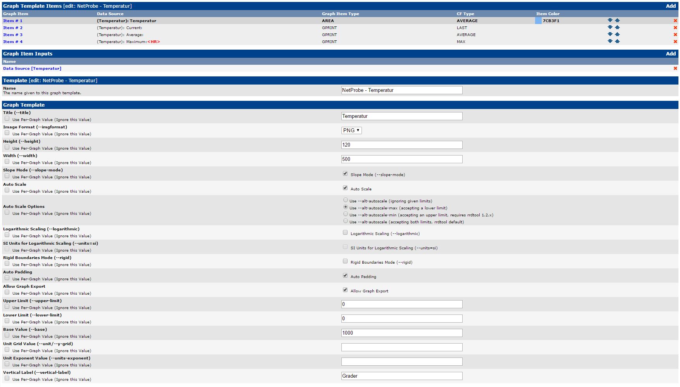Enable Rigid Boundaries Mode (--rigid) checkbox
Image resolution: width=680 pixels, height=387 pixels.
[345, 261]
